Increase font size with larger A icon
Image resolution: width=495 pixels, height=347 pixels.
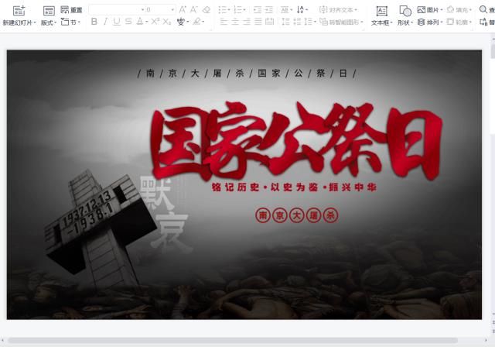pos(183,10)
